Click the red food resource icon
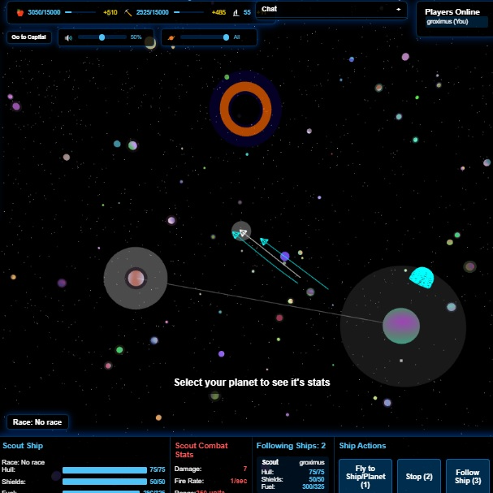This screenshot has height=493, width=493. pyautogui.click(x=20, y=13)
